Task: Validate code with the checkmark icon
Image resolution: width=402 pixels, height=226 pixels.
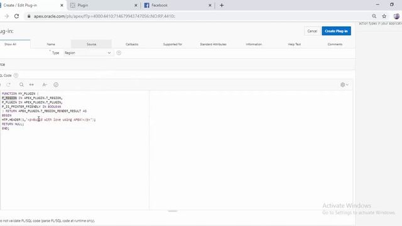Action: coord(56,85)
